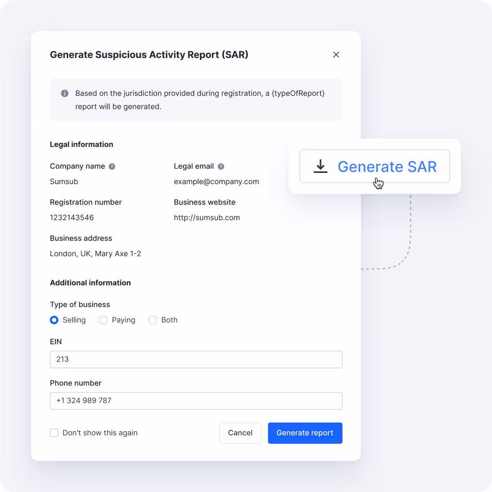This screenshot has height=492, width=492.
Task: Focus the EIN input field
Action: [196, 359]
